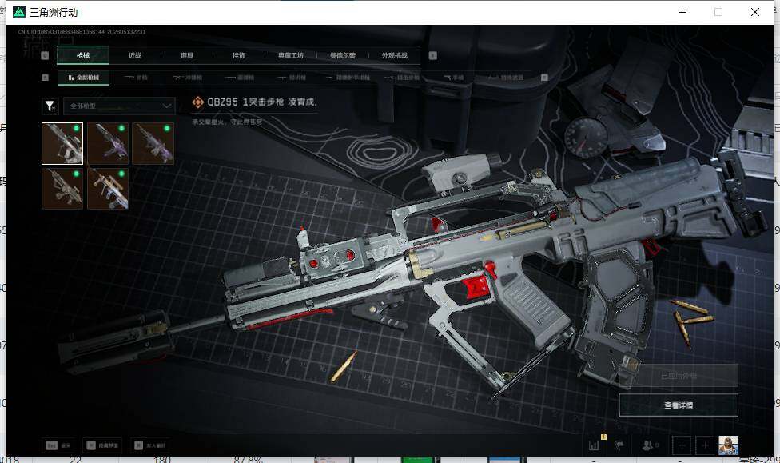The image size is (780, 463).
Task: Select the pistol (手枪) category icon
Action: click(454, 78)
